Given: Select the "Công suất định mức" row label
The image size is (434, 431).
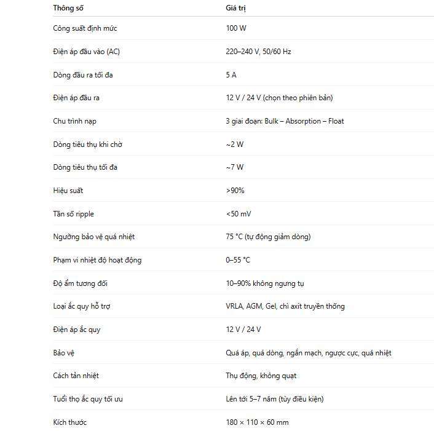Looking at the screenshot, I should [x=85, y=28].
